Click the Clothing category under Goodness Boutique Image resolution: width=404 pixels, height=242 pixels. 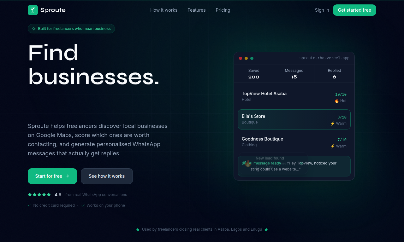(x=249, y=145)
